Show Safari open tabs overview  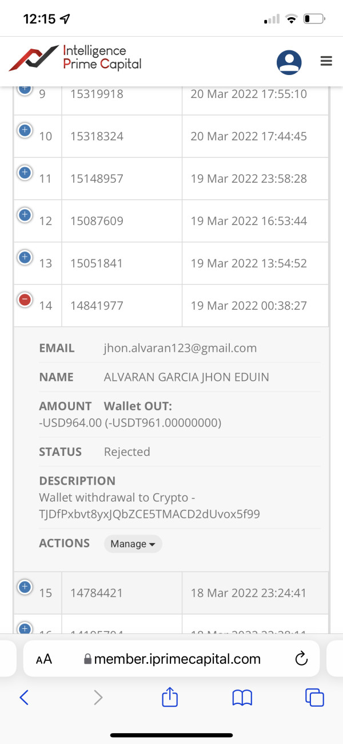pyautogui.click(x=314, y=697)
